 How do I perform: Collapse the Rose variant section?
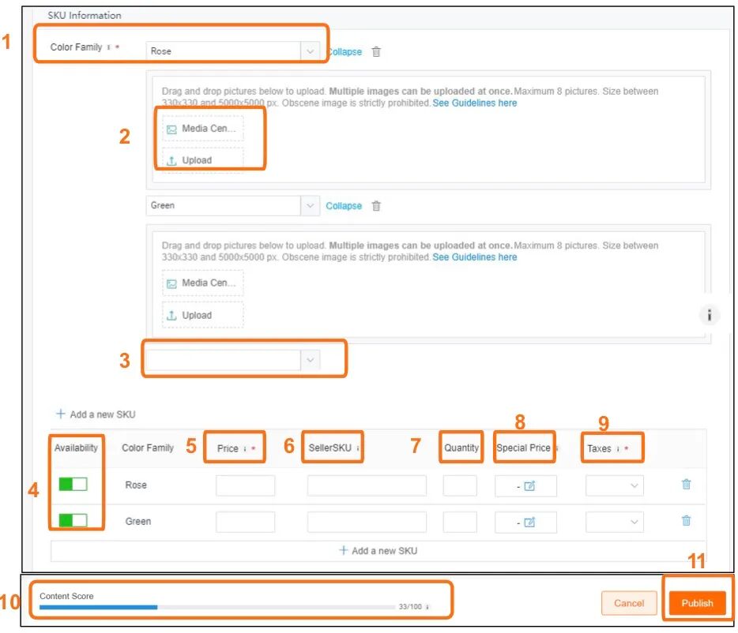[x=345, y=52]
